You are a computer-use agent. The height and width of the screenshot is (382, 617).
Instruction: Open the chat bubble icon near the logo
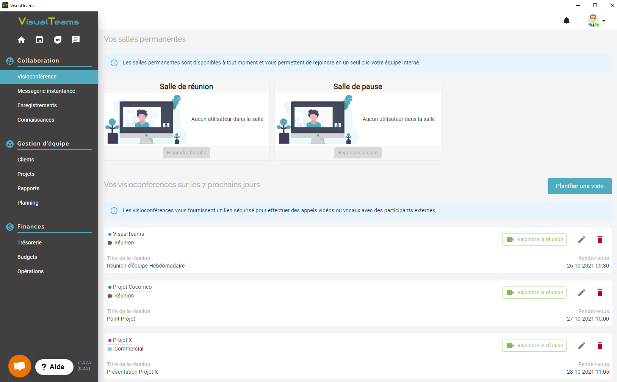pos(76,39)
